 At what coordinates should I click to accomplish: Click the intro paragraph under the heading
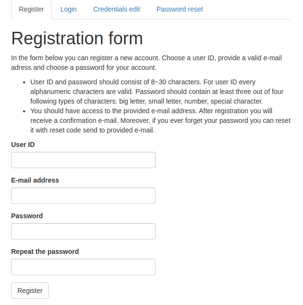[x=145, y=63]
